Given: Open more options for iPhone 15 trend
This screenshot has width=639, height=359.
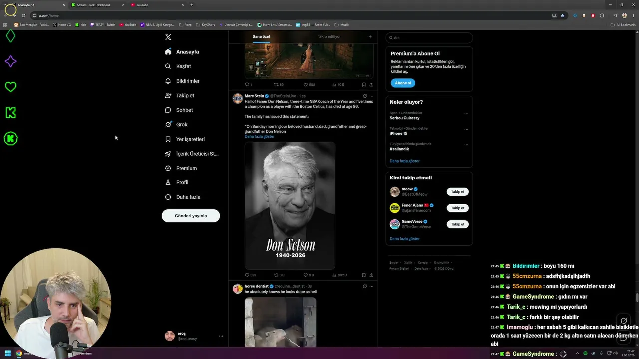Looking at the screenshot, I should point(466,129).
